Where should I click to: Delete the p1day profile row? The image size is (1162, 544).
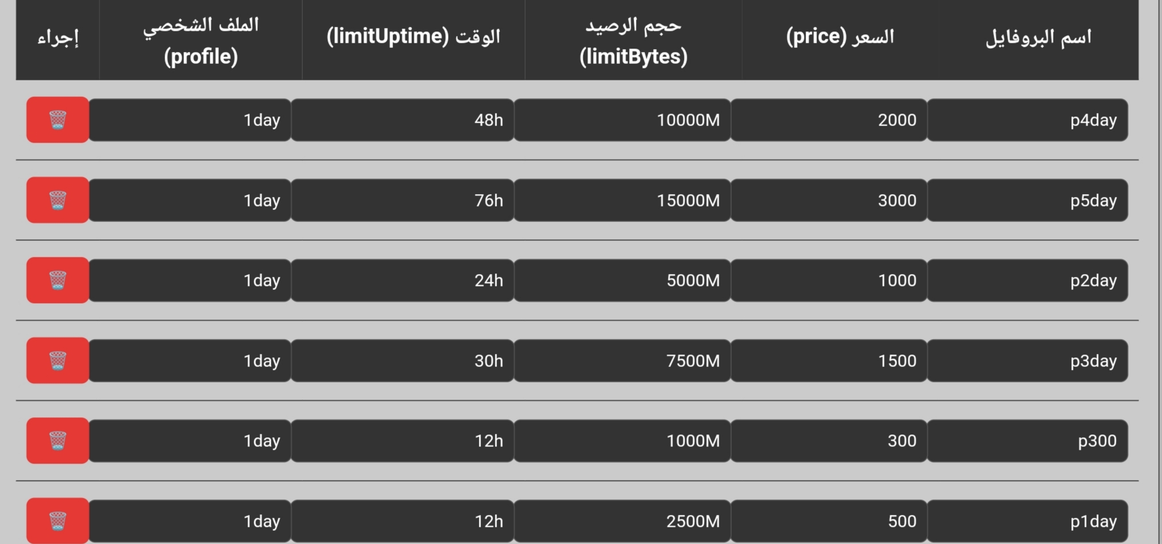coord(57,521)
